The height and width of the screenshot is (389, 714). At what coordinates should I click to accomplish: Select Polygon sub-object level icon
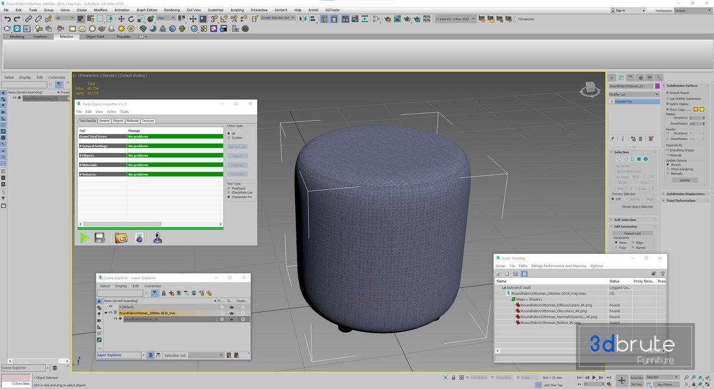639,159
